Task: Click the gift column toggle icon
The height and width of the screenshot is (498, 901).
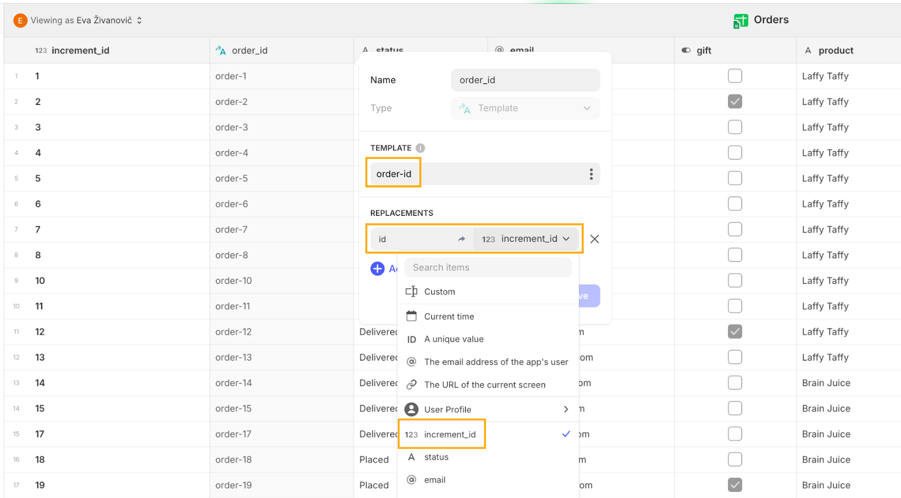Action: point(686,50)
